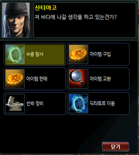Select the 아이템 판매 option text
This screenshot has width=139, height=155.
pos(37,79)
